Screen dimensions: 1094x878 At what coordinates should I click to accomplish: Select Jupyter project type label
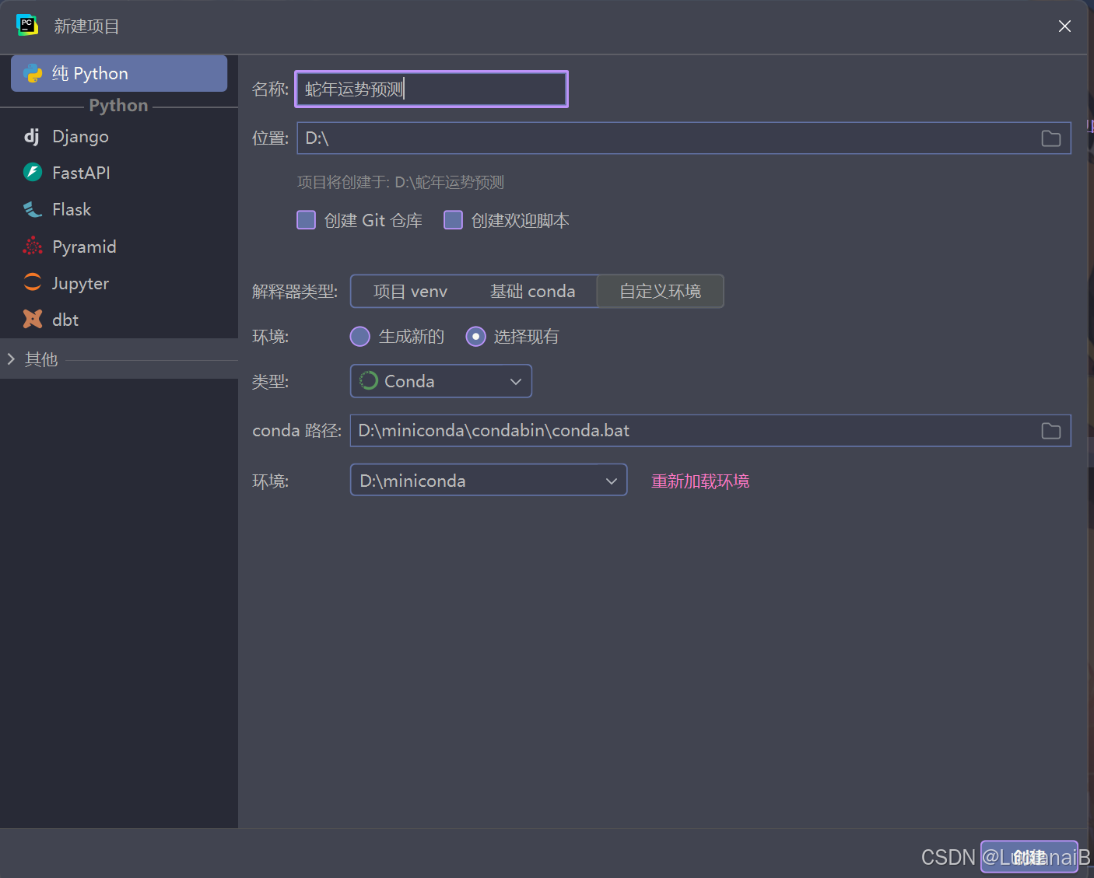coord(80,283)
